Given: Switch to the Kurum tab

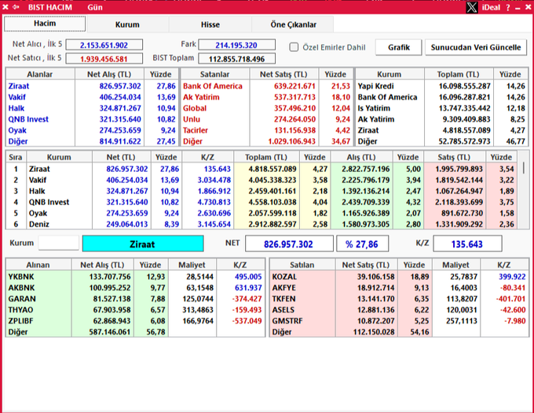Looking at the screenshot, I should [x=127, y=24].
